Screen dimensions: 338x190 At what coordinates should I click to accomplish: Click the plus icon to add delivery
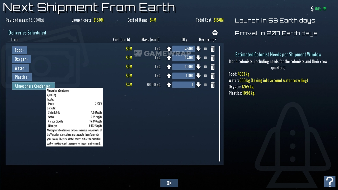(215, 33)
